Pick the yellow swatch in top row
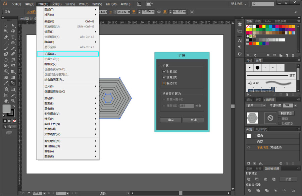The image size is (302, 196). (264, 26)
